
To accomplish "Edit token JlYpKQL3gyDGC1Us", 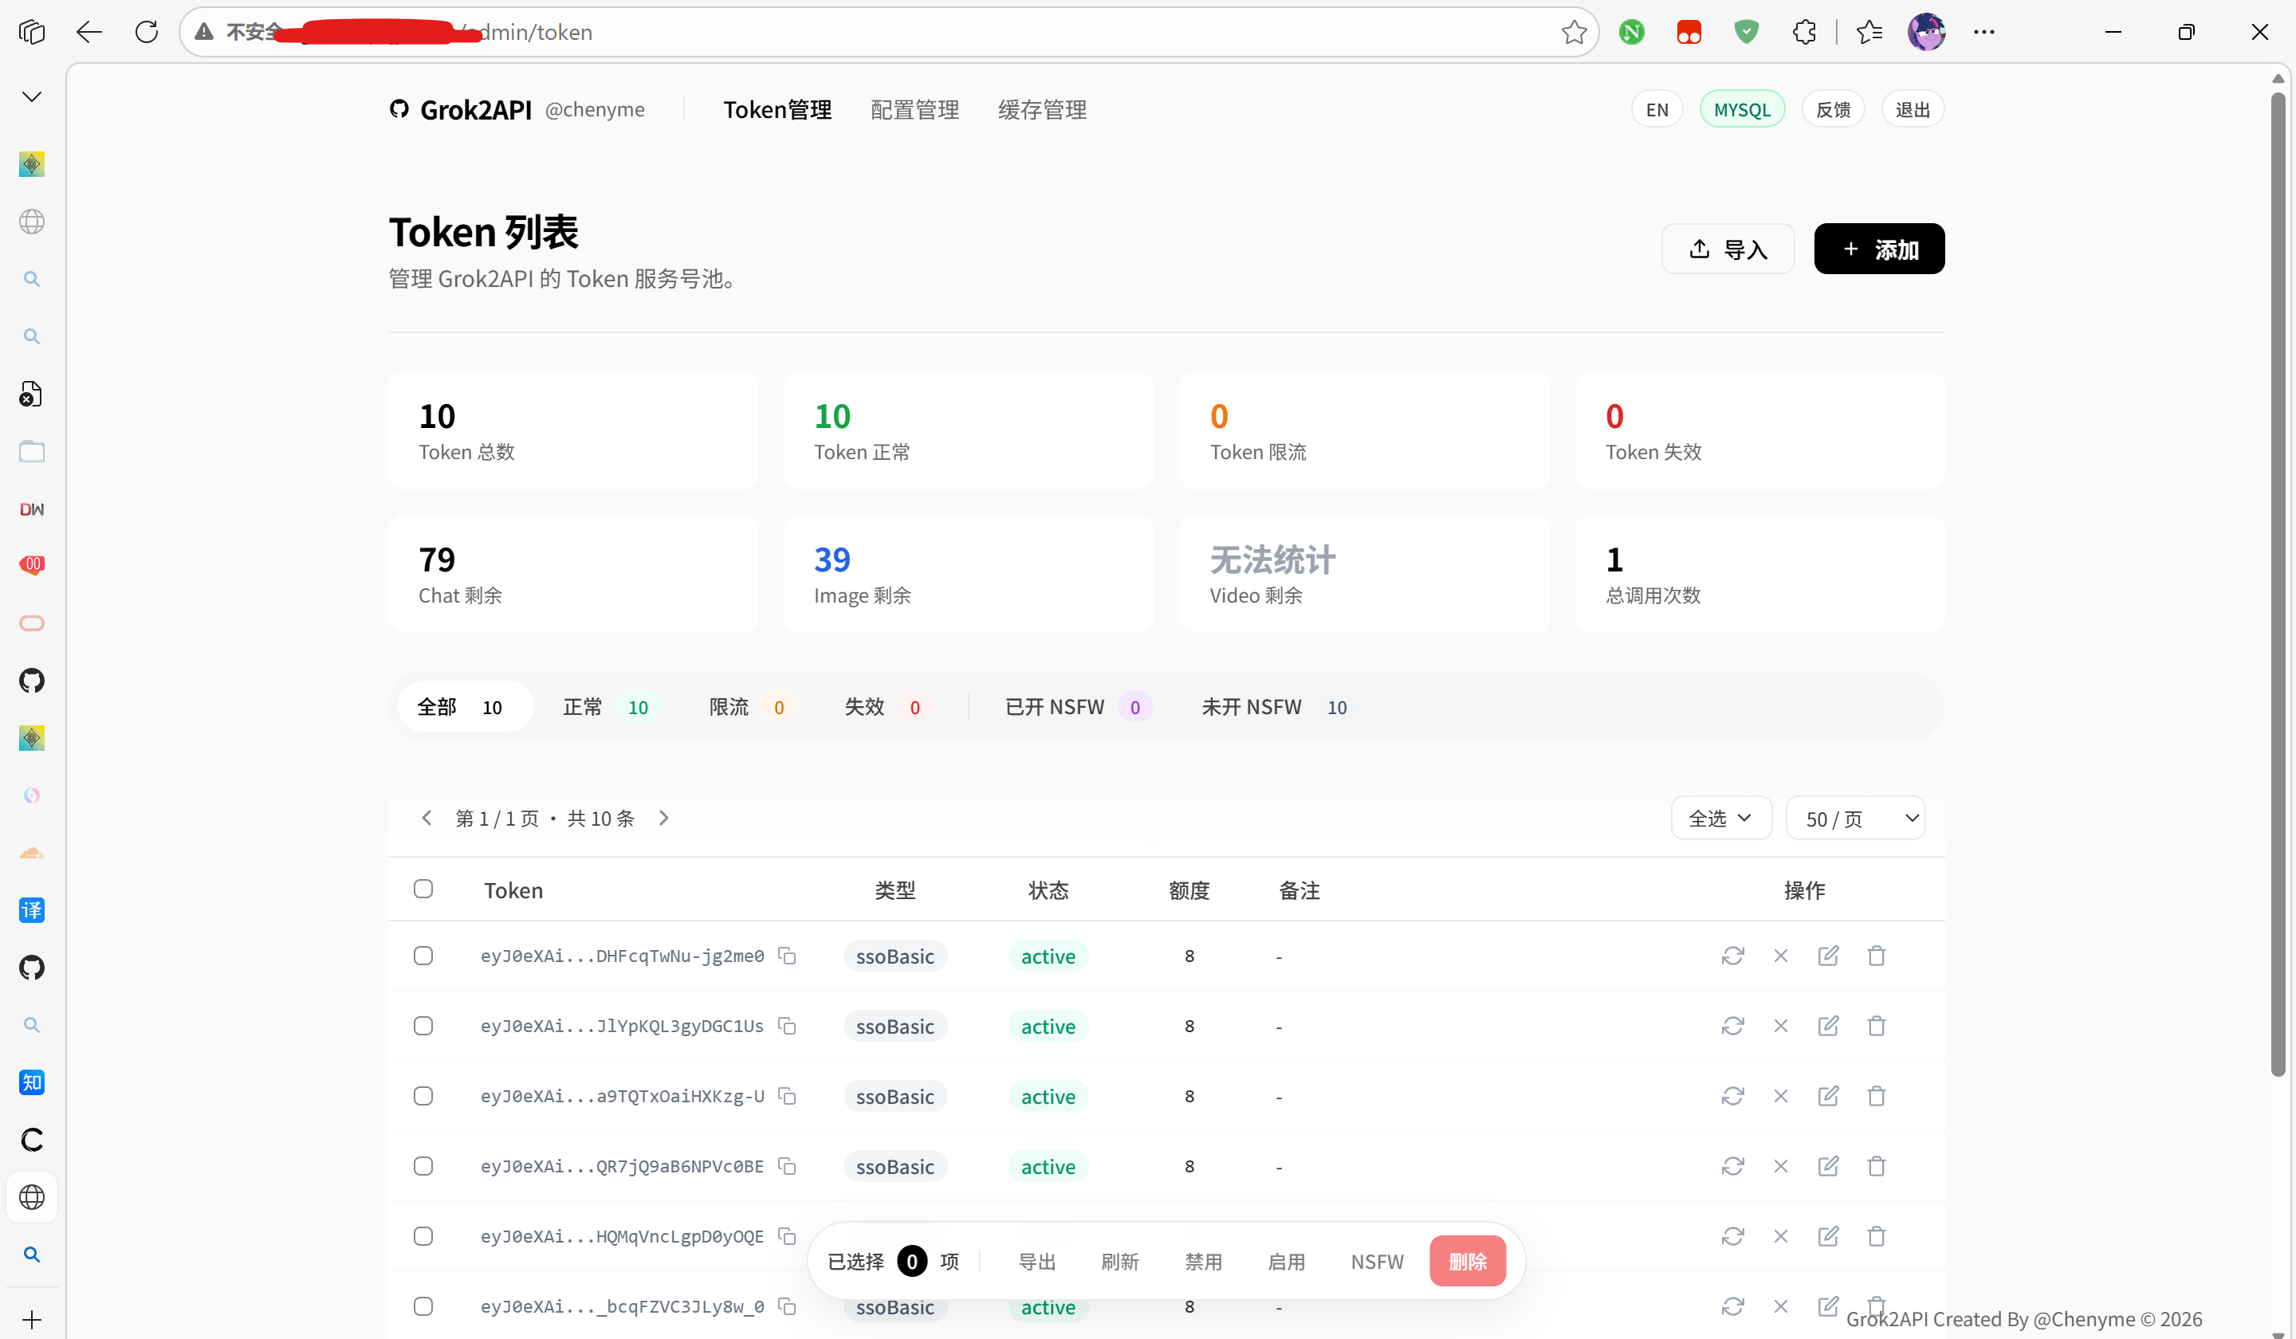I will coord(1829,1026).
